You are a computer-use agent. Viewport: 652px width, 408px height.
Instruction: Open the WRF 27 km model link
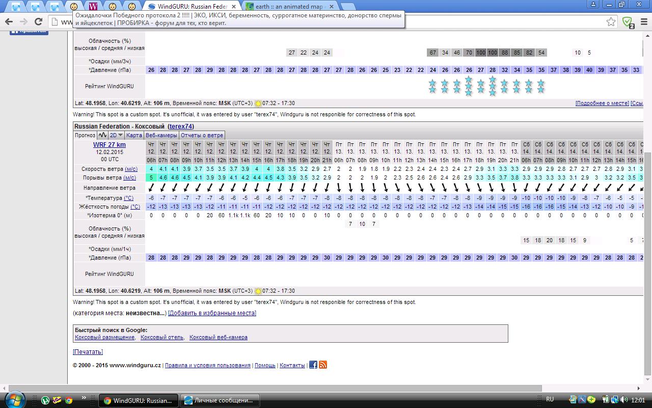pos(110,145)
